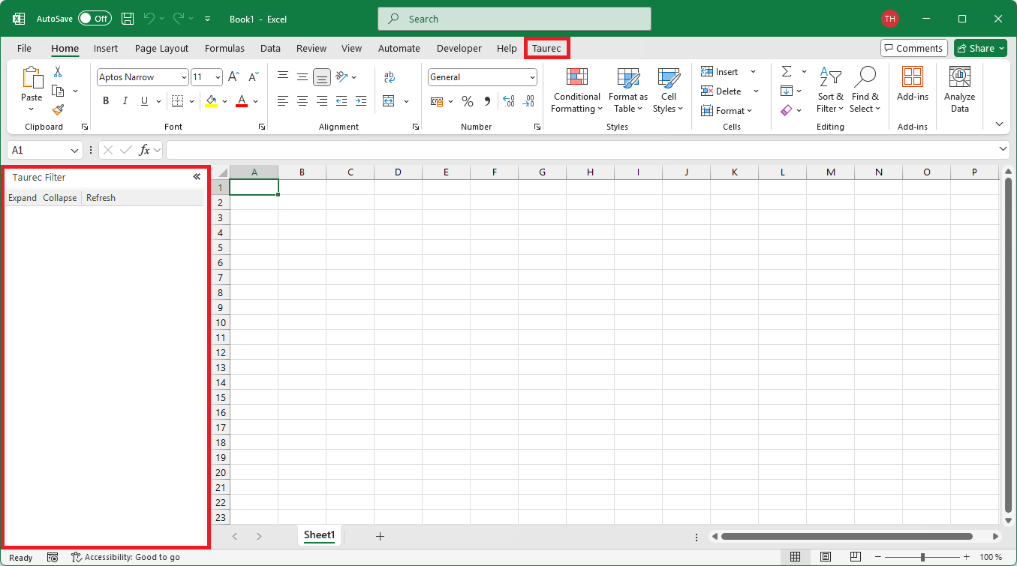Viewport: 1017px width, 566px height.
Task: Increase the indent
Action: 361,101
